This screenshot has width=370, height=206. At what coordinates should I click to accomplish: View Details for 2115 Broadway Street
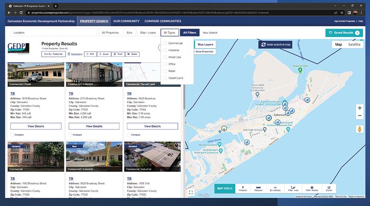click(94, 126)
